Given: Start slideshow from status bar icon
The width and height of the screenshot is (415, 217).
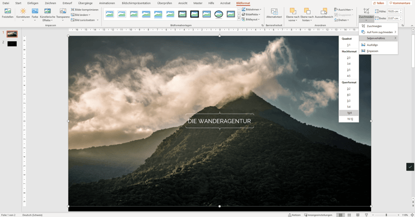Looking at the screenshot, I should pyautogui.click(x=366, y=215).
